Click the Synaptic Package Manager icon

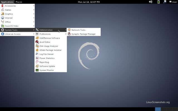tap(69, 34)
